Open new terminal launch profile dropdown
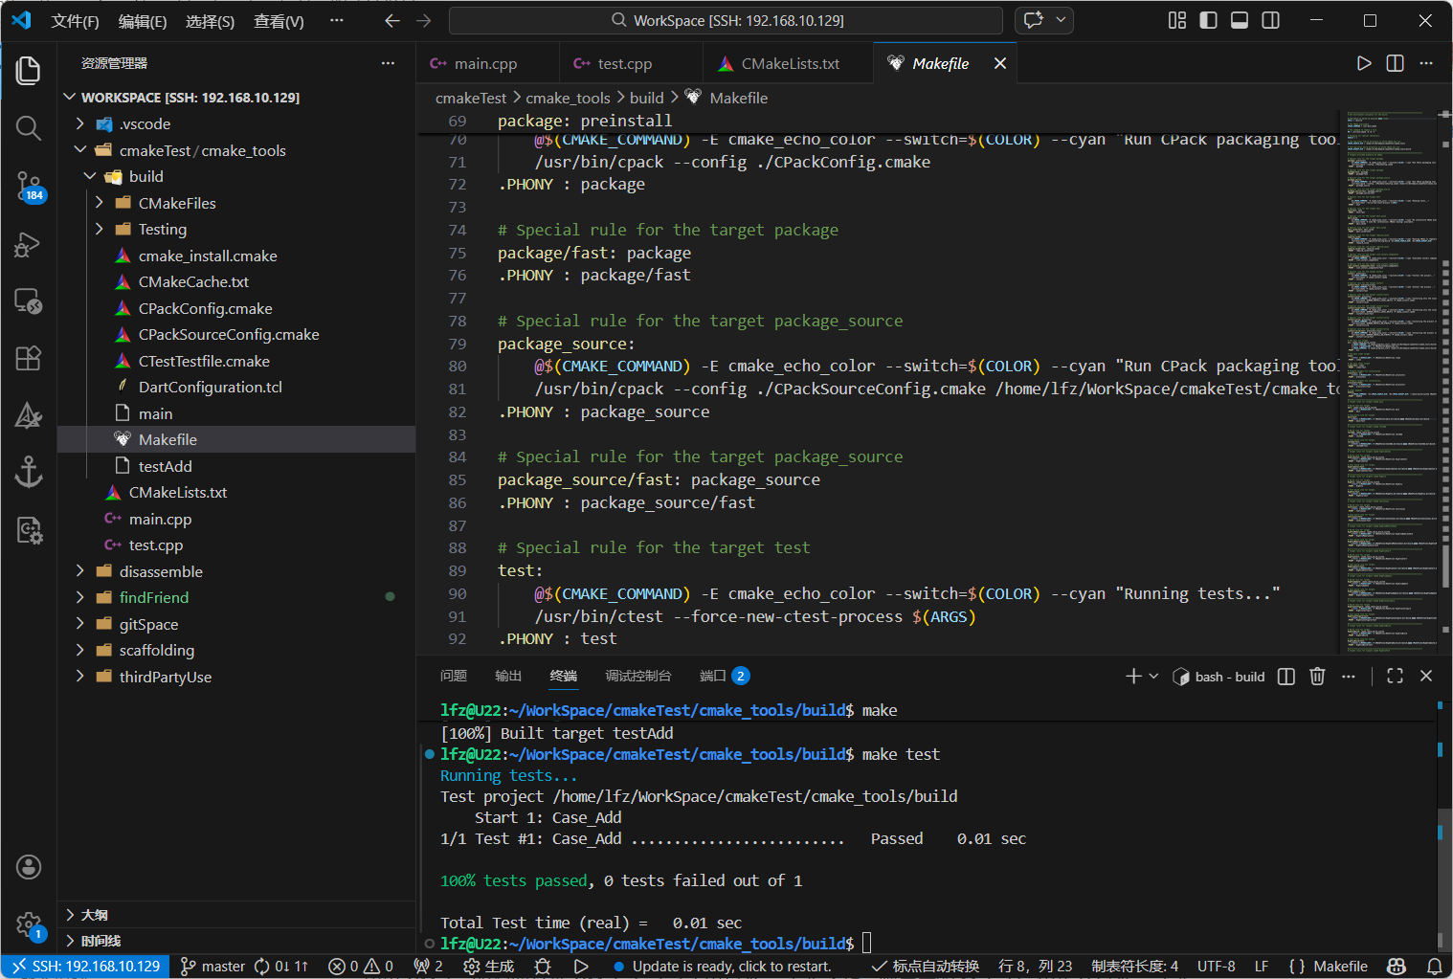This screenshot has height=979, width=1453. point(1153,677)
